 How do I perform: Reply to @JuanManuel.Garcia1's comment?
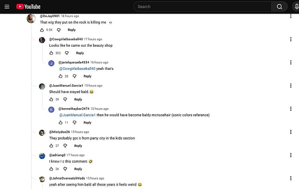pyautogui.click(x=78, y=99)
